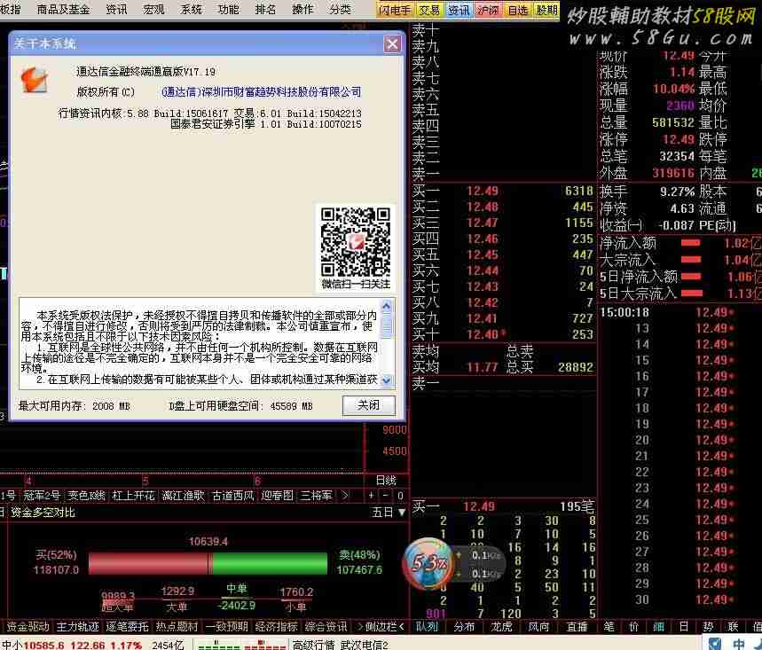Close the 关于本系统 dialog with the X

click(x=392, y=44)
